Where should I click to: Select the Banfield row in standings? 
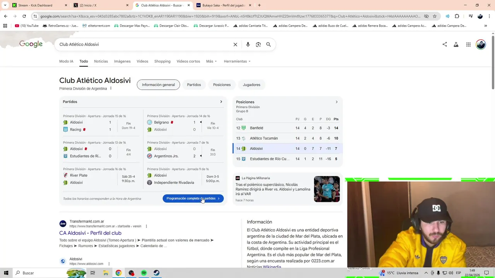(287, 128)
